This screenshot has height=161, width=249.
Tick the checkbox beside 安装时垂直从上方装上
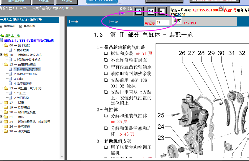106,92
